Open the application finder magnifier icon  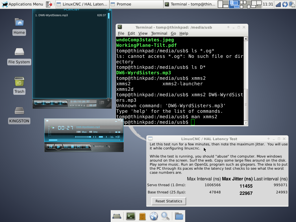165,216
